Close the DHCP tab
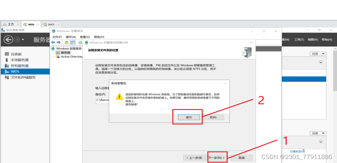Viewport: 337px width, 163px height. 59,25
